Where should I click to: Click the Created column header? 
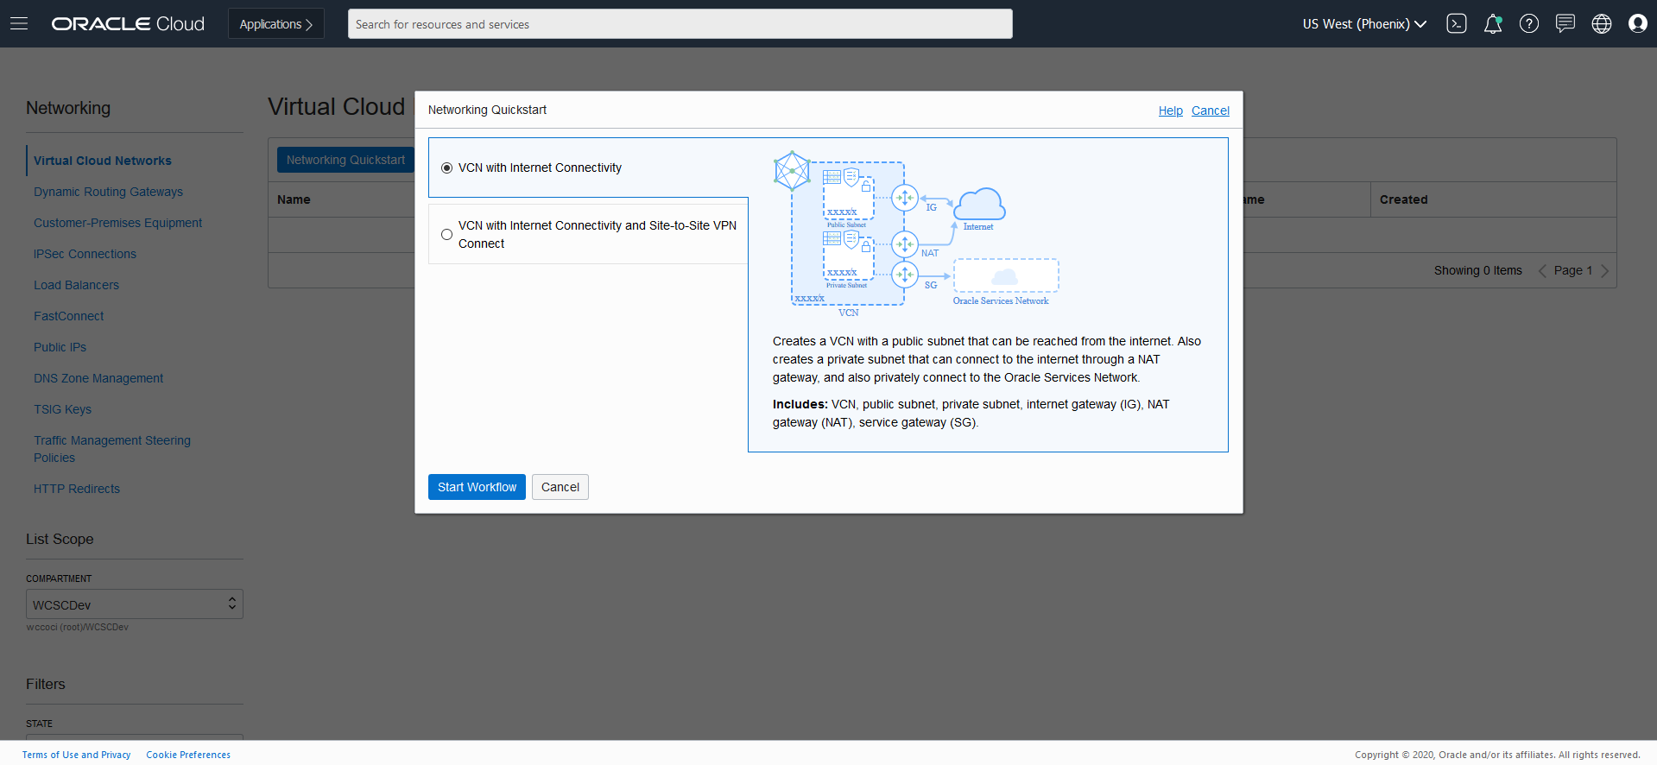[1403, 199]
